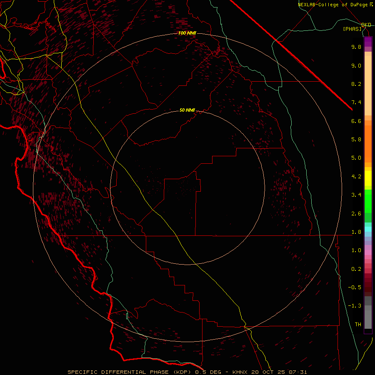
Task: Select the 2.6 legend value
Action: [356, 214]
